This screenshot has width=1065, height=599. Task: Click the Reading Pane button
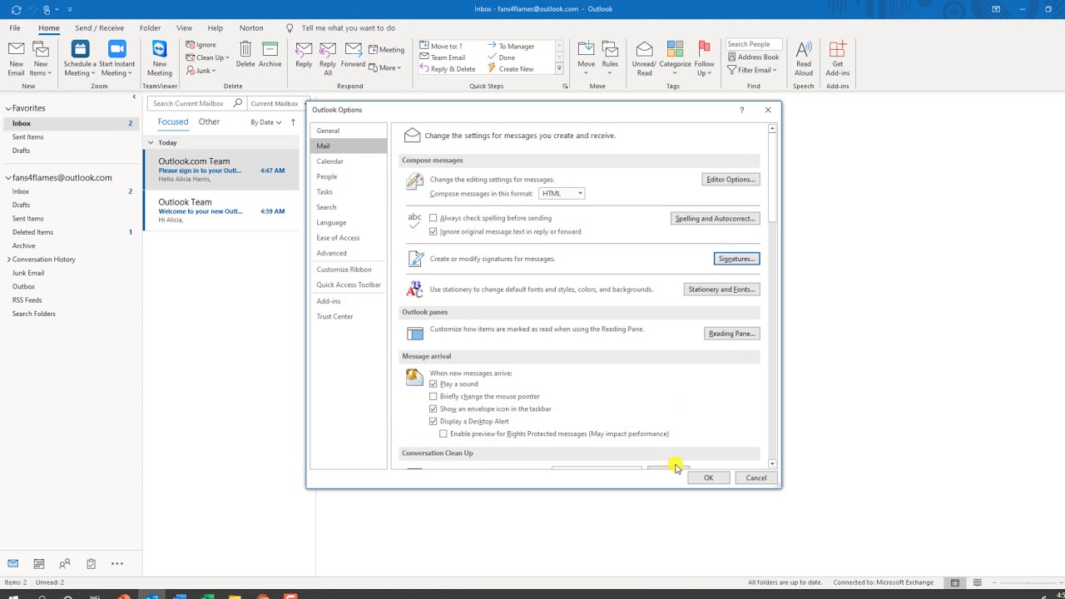tap(731, 334)
